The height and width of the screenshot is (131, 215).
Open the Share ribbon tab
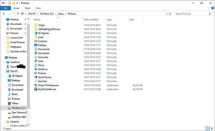[x=28, y=8]
